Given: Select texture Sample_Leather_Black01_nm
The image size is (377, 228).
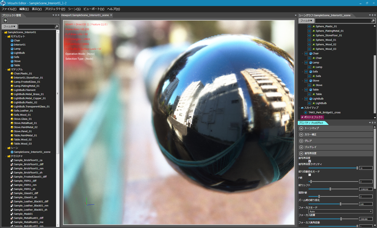Looking at the screenshot, I should tap(31, 206).
